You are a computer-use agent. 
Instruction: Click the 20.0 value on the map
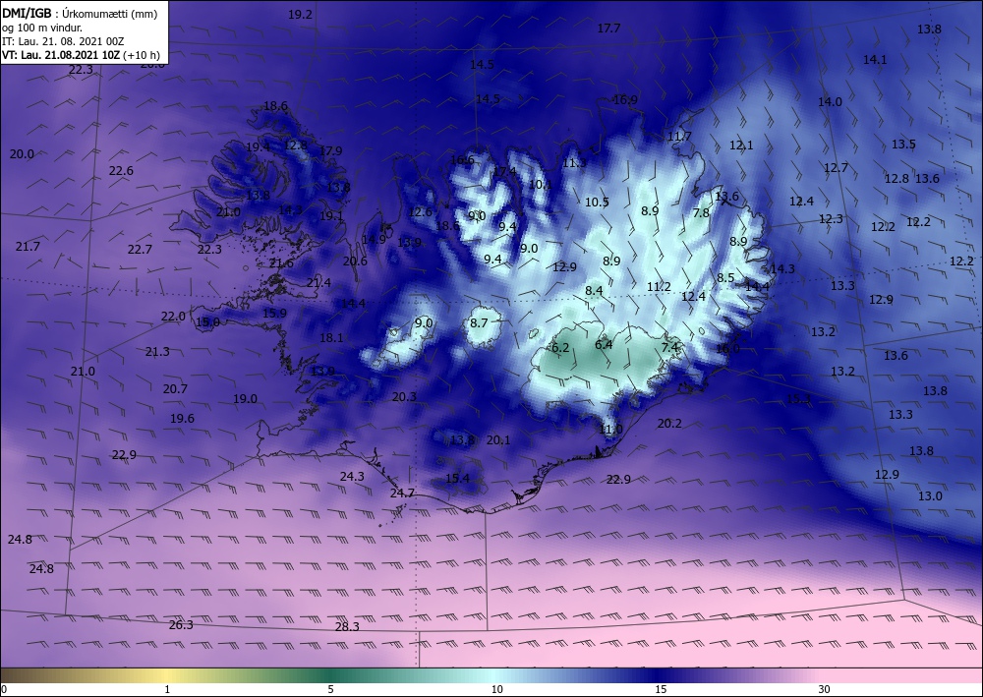tap(22, 153)
